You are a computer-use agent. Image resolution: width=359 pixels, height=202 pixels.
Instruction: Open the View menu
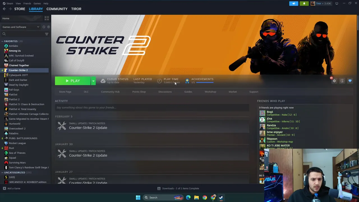(x=18, y=3)
